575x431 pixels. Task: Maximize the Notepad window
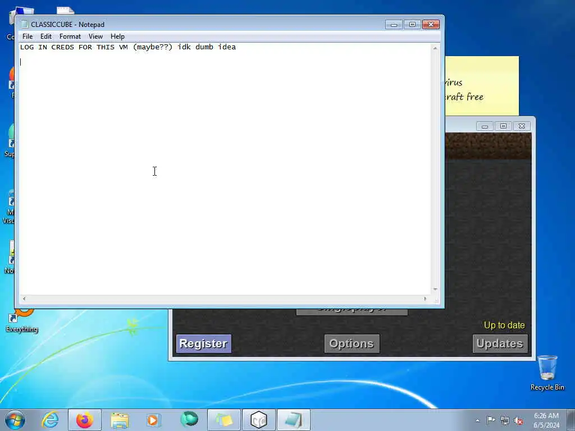(x=412, y=25)
